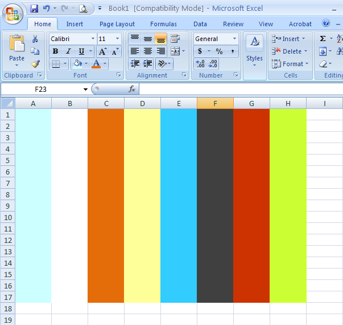The height and width of the screenshot is (325, 343).
Task: Toggle Italic formatting
Action: [68, 51]
